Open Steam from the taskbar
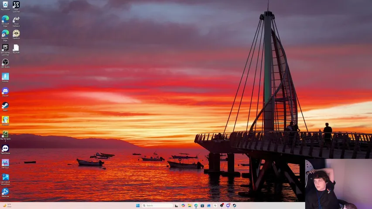The width and height of the screenshot is (372, 209). (x=234, y=206)
